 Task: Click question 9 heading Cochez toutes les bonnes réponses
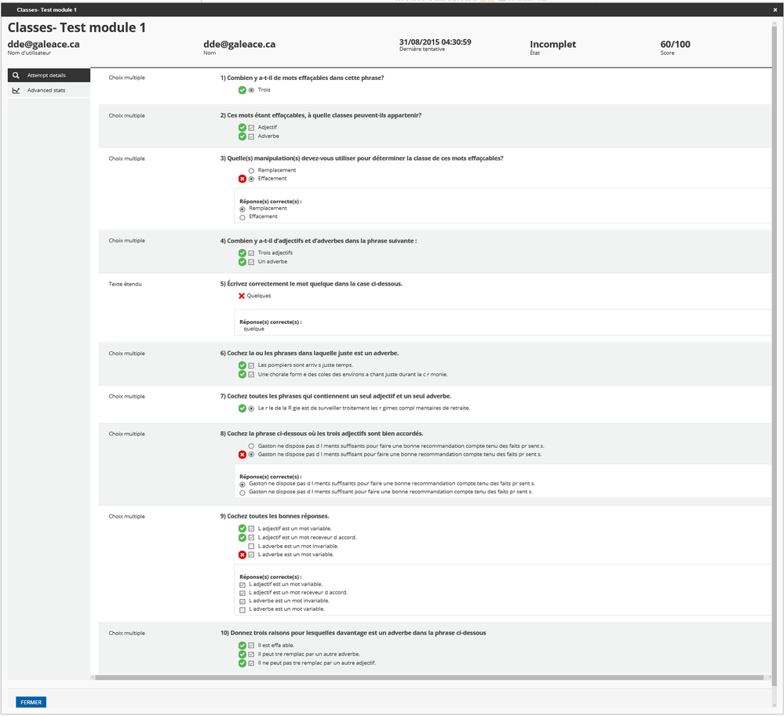tap(275, 516)
